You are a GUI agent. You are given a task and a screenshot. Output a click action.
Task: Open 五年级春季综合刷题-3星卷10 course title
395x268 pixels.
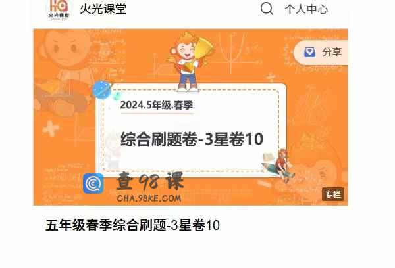[x=133, y=225]
